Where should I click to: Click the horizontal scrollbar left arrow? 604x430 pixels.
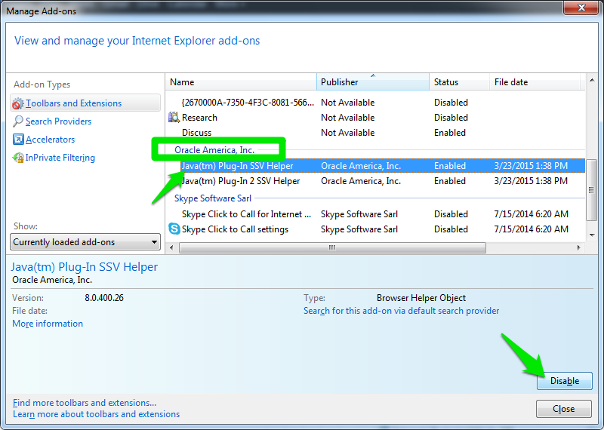[x=172, y=247]
